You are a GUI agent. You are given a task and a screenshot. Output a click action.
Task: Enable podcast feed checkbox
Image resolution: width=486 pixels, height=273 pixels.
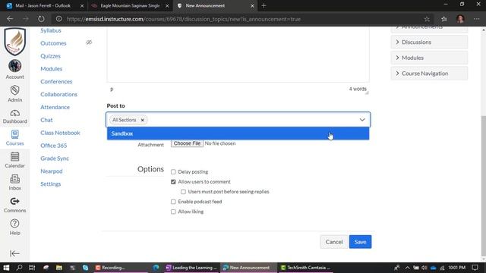173,202
